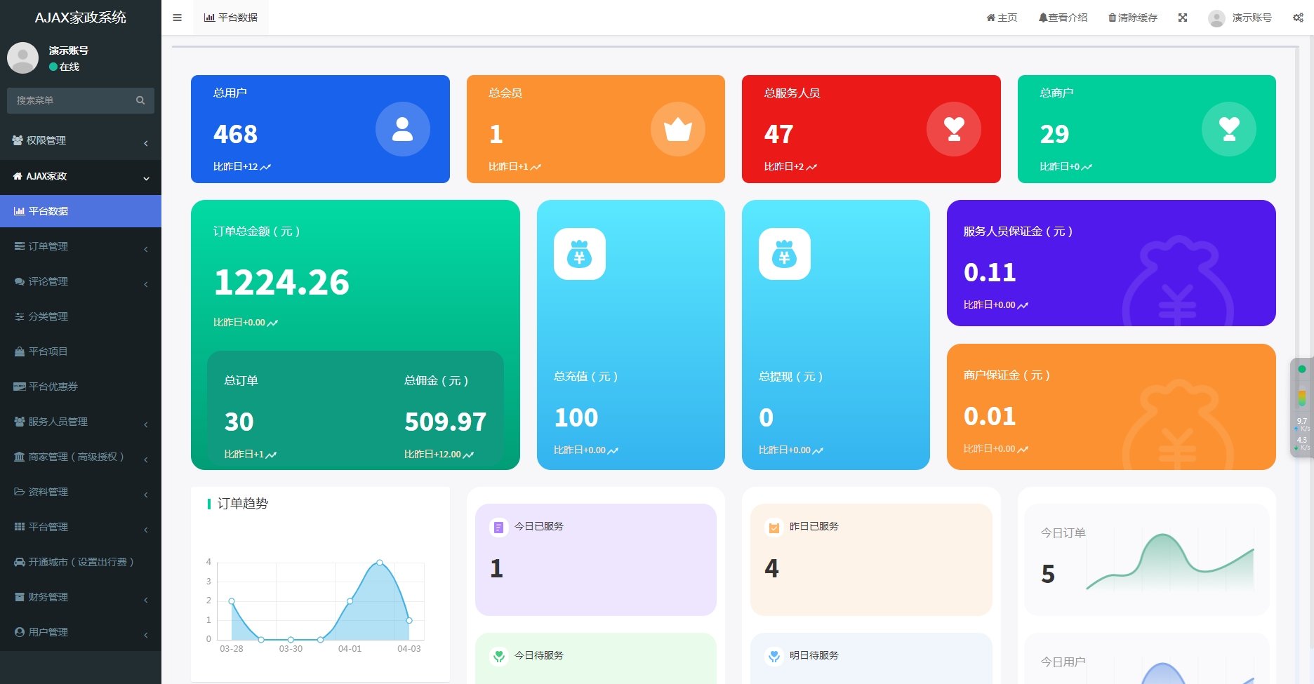Click the money bag icon above 总提现
The height and width of the screenshot is (684, 1314).
pyautogui.click(x=785, y=254)
